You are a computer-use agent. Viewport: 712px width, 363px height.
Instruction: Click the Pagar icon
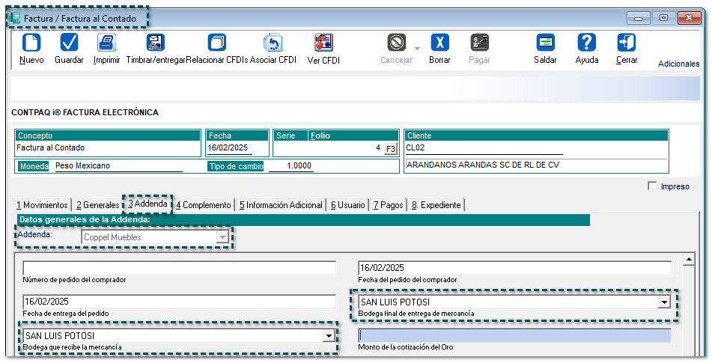pyautogui.click(x=479, y=43)
